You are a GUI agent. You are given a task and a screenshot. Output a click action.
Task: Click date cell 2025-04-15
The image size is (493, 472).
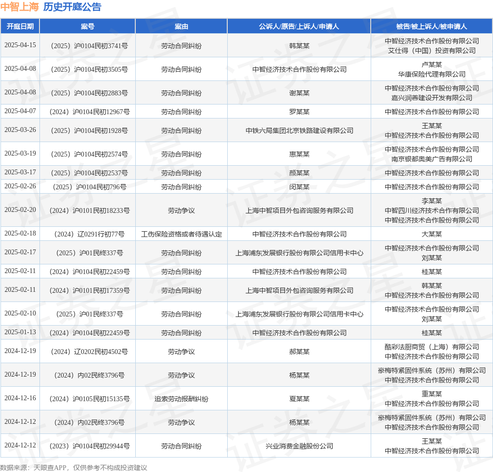coord(20,45)
